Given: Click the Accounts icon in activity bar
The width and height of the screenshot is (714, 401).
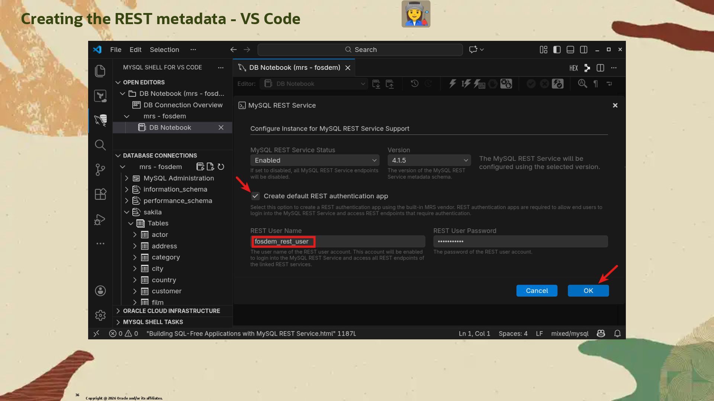Looking at the screenshot, I should [x=100, y=291].
